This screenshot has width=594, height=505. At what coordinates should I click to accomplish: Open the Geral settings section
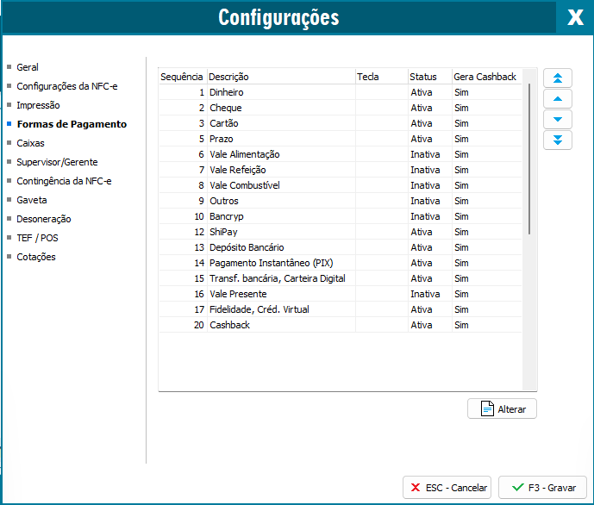(x=28, y=67)
